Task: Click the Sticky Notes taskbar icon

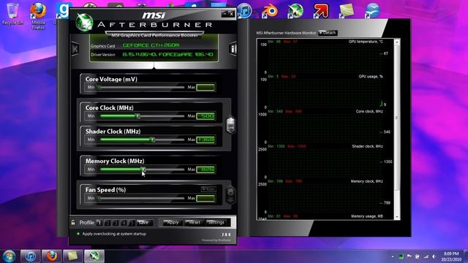Action: (73, 256)
